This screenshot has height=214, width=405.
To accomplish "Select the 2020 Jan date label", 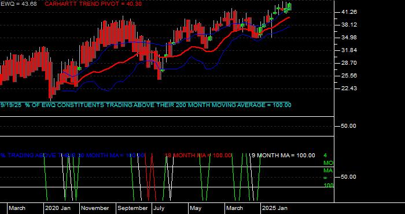I will point(58,208).
